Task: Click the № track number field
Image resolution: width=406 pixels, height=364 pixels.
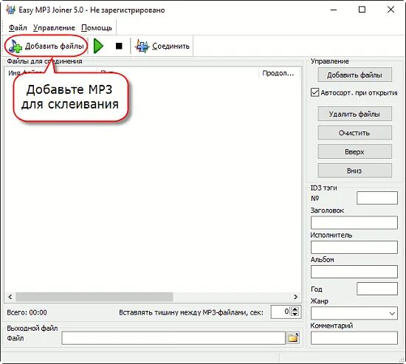Action: point(377,198)
